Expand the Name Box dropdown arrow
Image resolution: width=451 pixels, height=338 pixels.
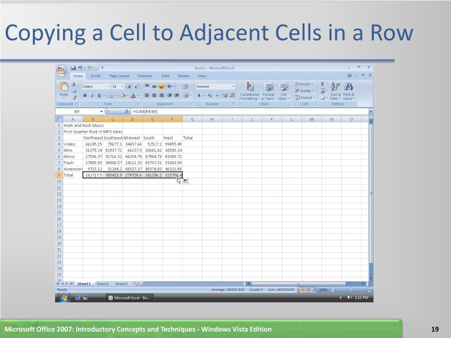point(101,111)
